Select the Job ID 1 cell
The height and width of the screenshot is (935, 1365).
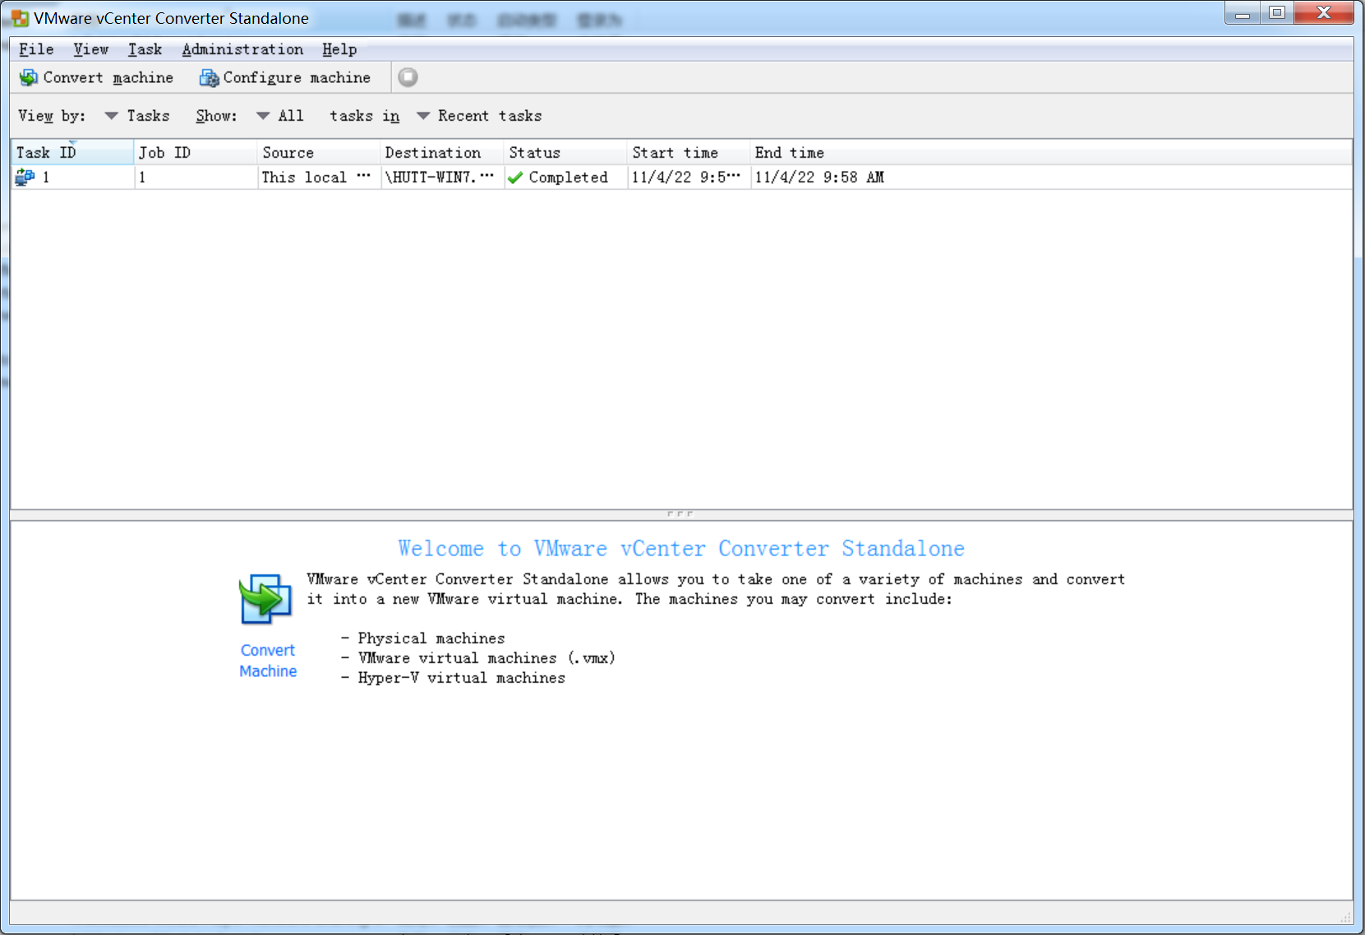coord(196,177)
